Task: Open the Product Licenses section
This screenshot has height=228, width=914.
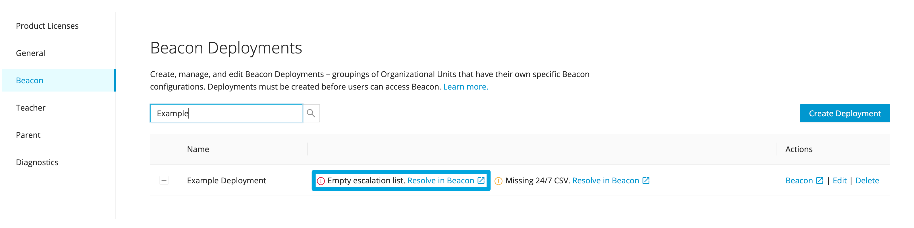Action: 47,25
